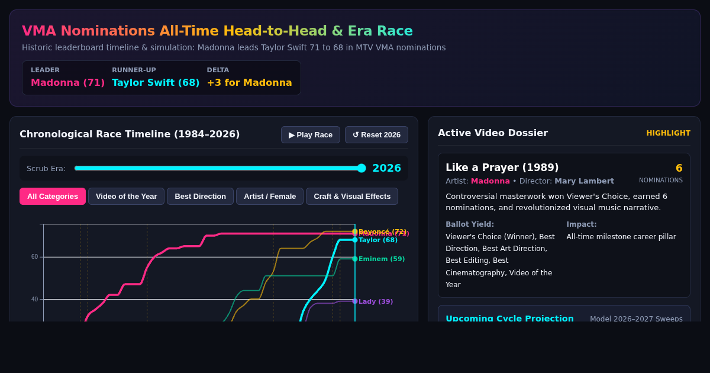Filter by Video of the Year
Viewport: 710px width, 373px height.
[x=127, y=196]
